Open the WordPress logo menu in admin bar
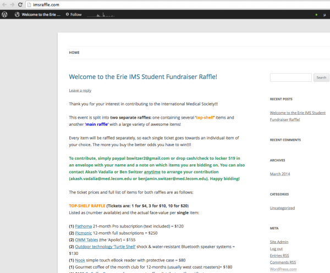Screen dimensions: 330x273 5,14
